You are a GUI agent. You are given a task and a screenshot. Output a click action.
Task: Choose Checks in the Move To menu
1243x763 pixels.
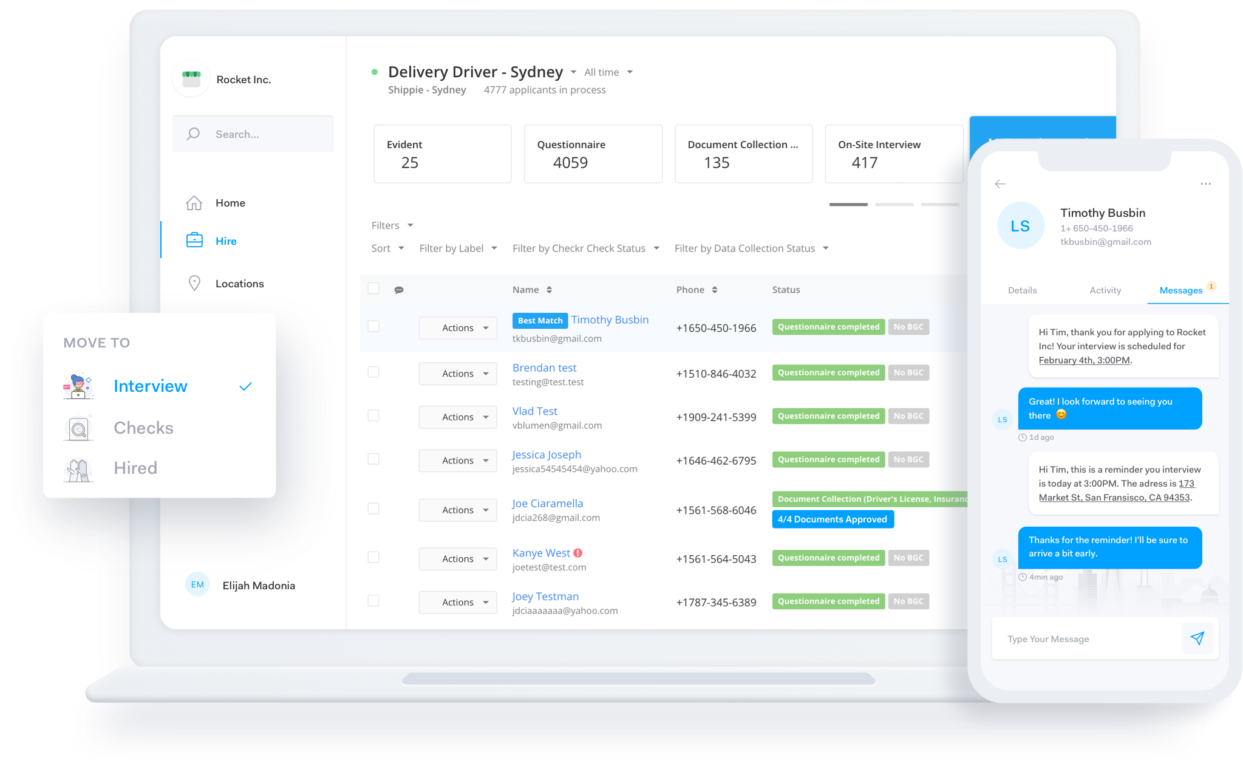[x=143, y=428]
